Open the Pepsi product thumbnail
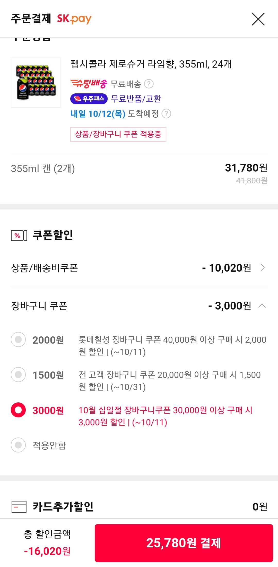The height and width of the screenshot is (567, 278). 36,83
